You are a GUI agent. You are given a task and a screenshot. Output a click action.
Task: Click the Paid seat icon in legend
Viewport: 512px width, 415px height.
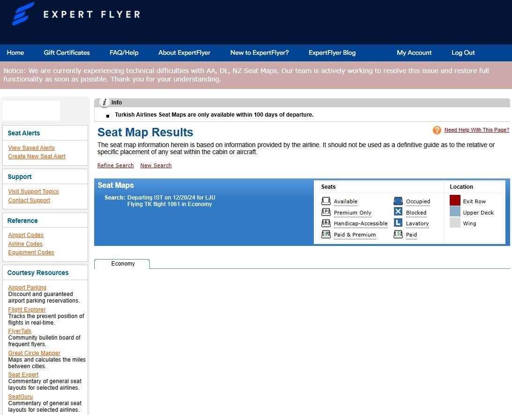point(398,234)
